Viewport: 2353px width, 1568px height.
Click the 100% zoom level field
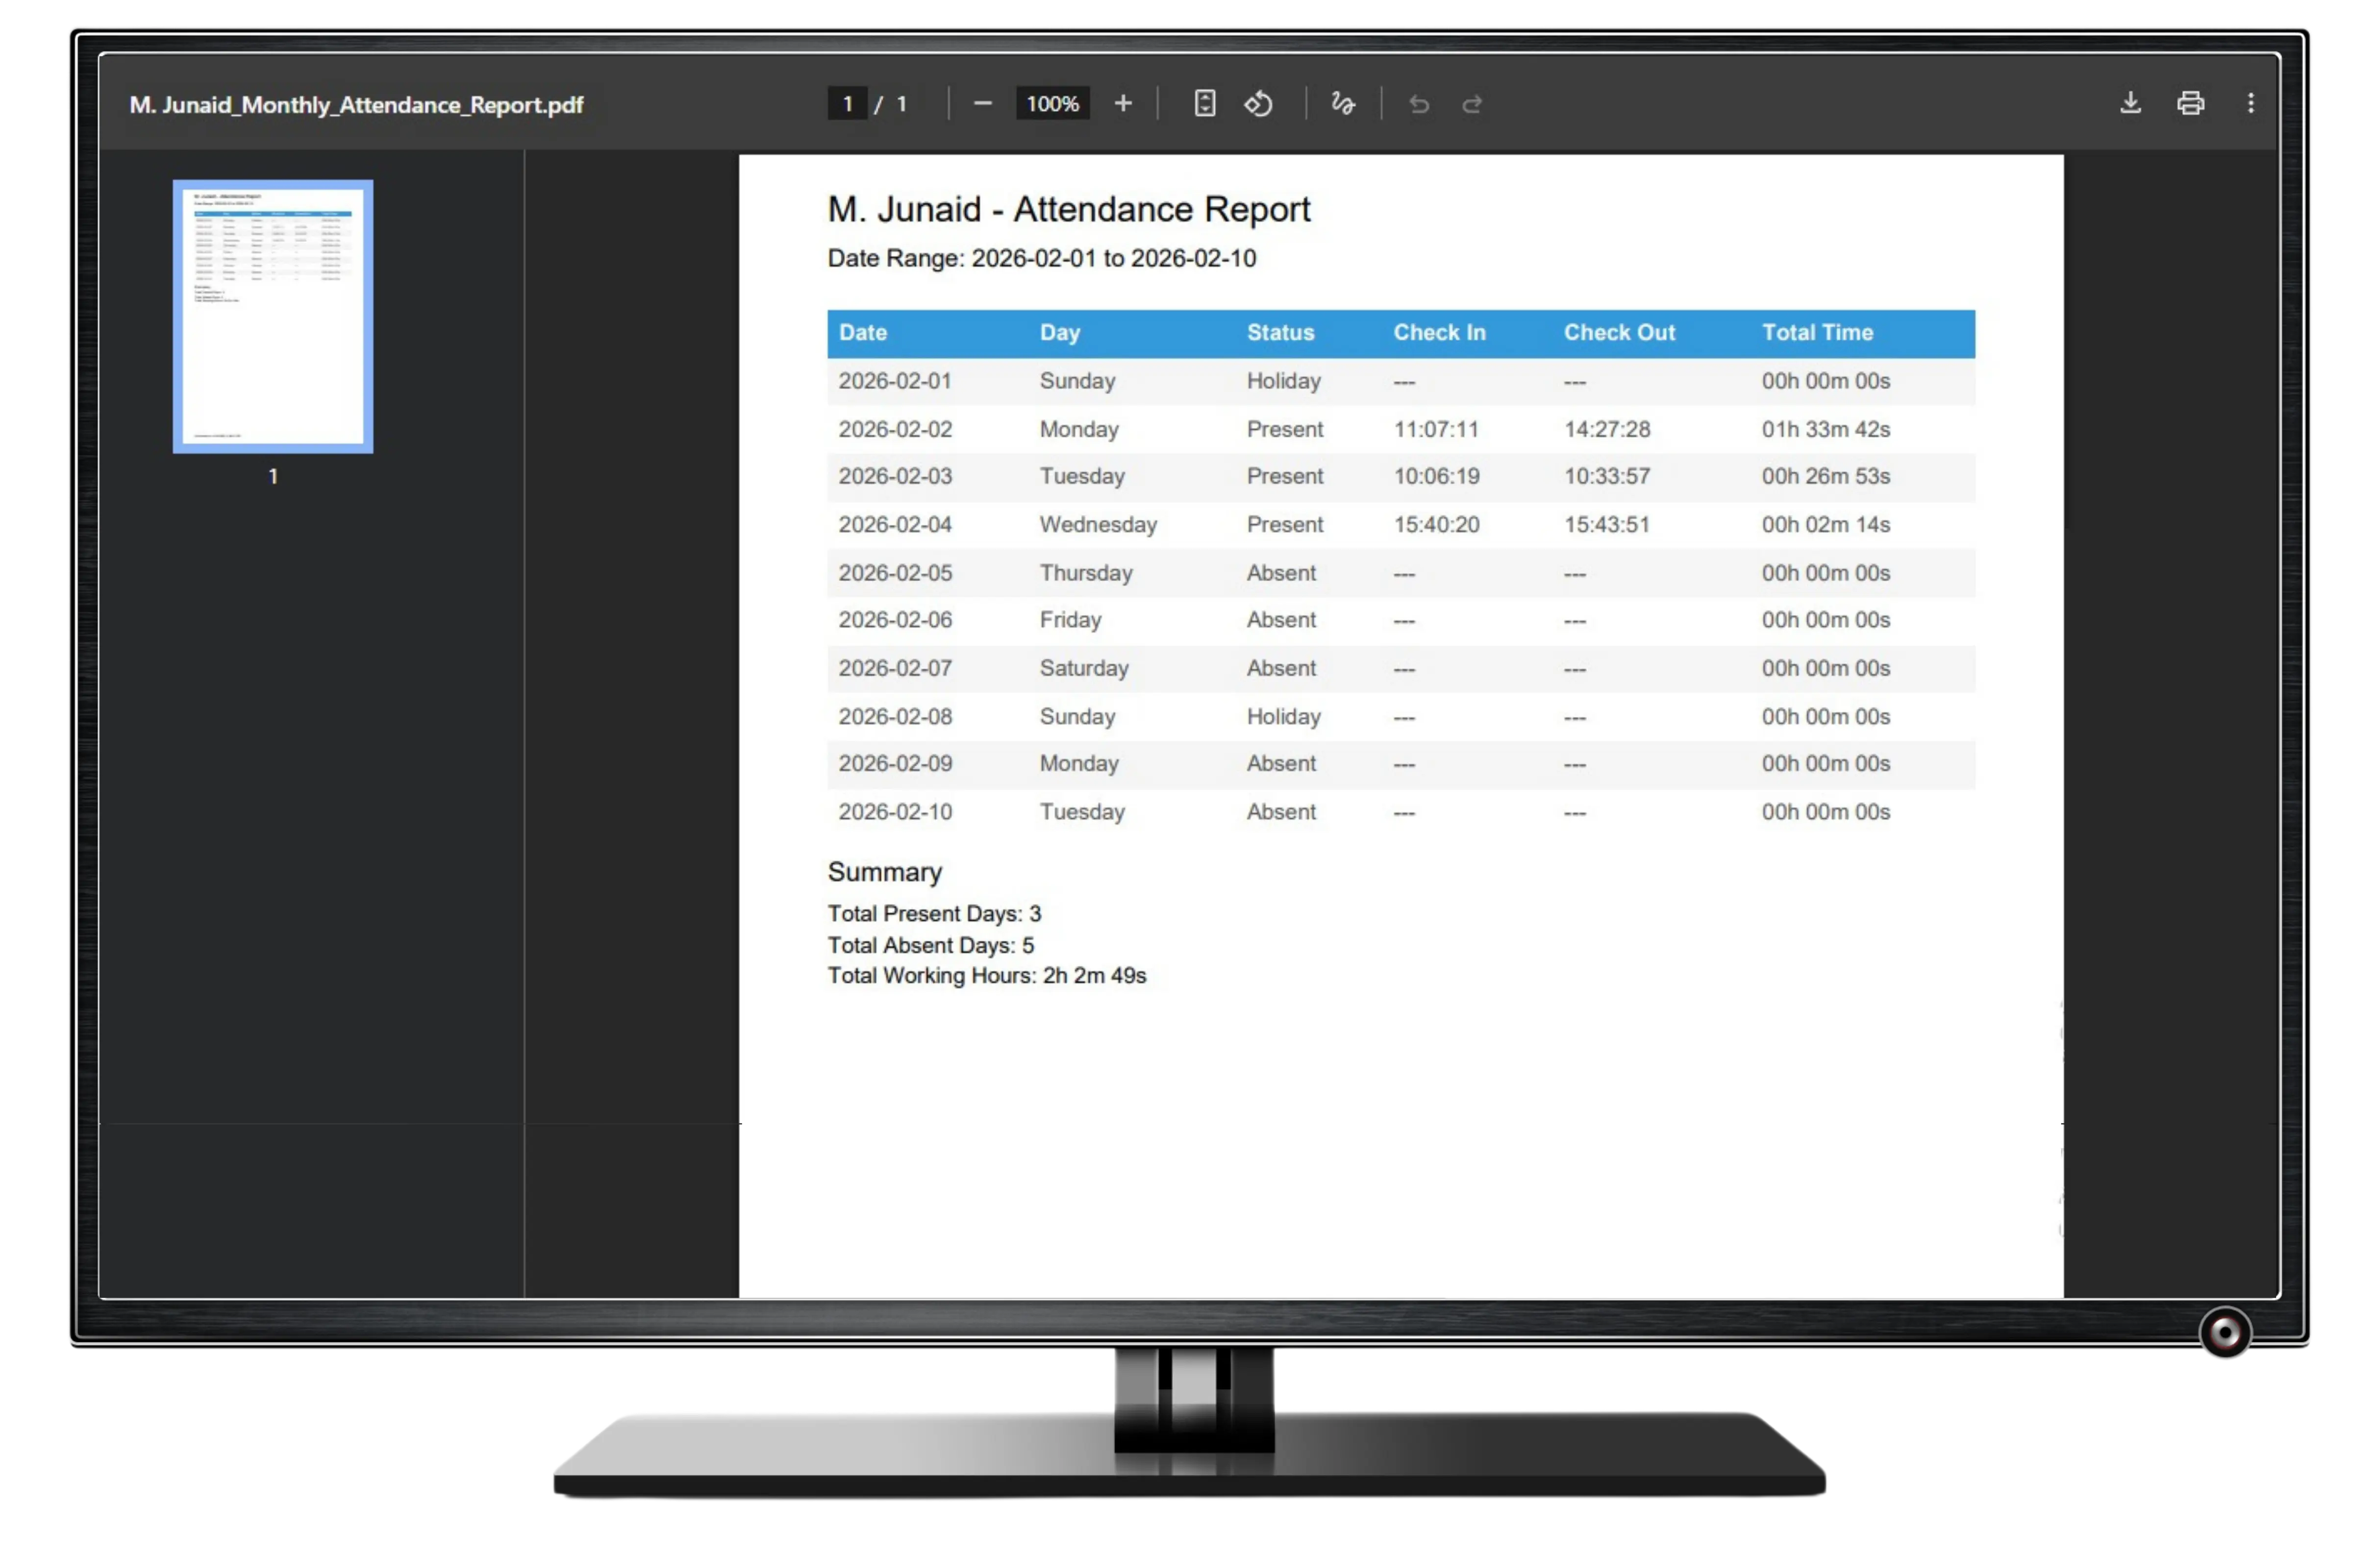click(x=1052, y=104)
